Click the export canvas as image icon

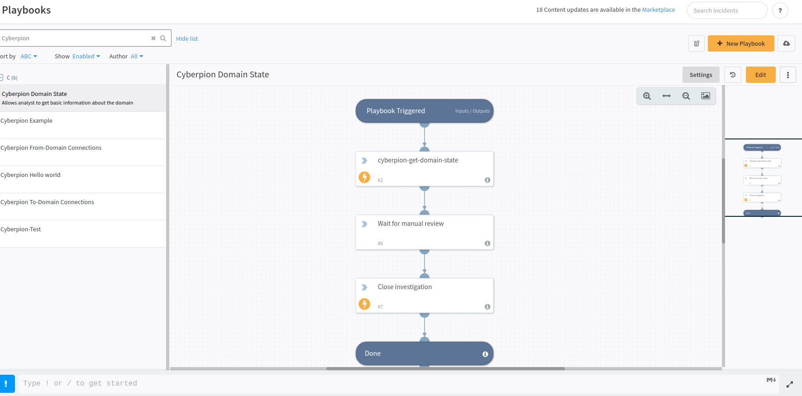pyautogui.click(x=705, y=96)
